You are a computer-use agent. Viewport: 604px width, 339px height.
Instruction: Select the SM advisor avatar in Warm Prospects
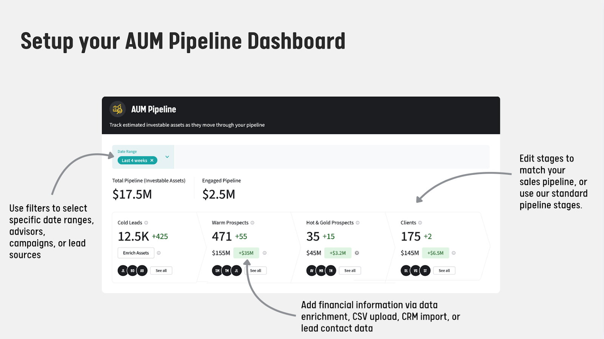217,271
